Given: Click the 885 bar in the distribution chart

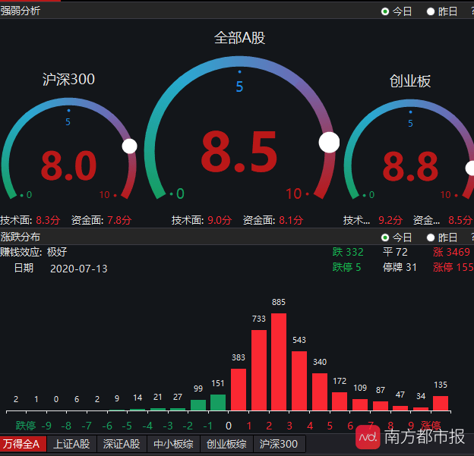Looking at the screenshot, I should pos(279,362).
